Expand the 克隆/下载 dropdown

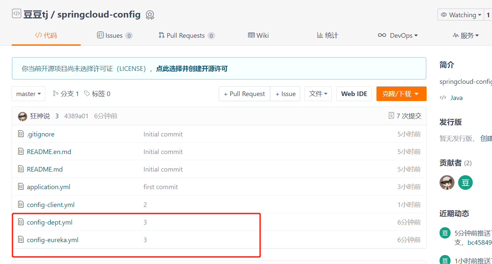[401, 94]
